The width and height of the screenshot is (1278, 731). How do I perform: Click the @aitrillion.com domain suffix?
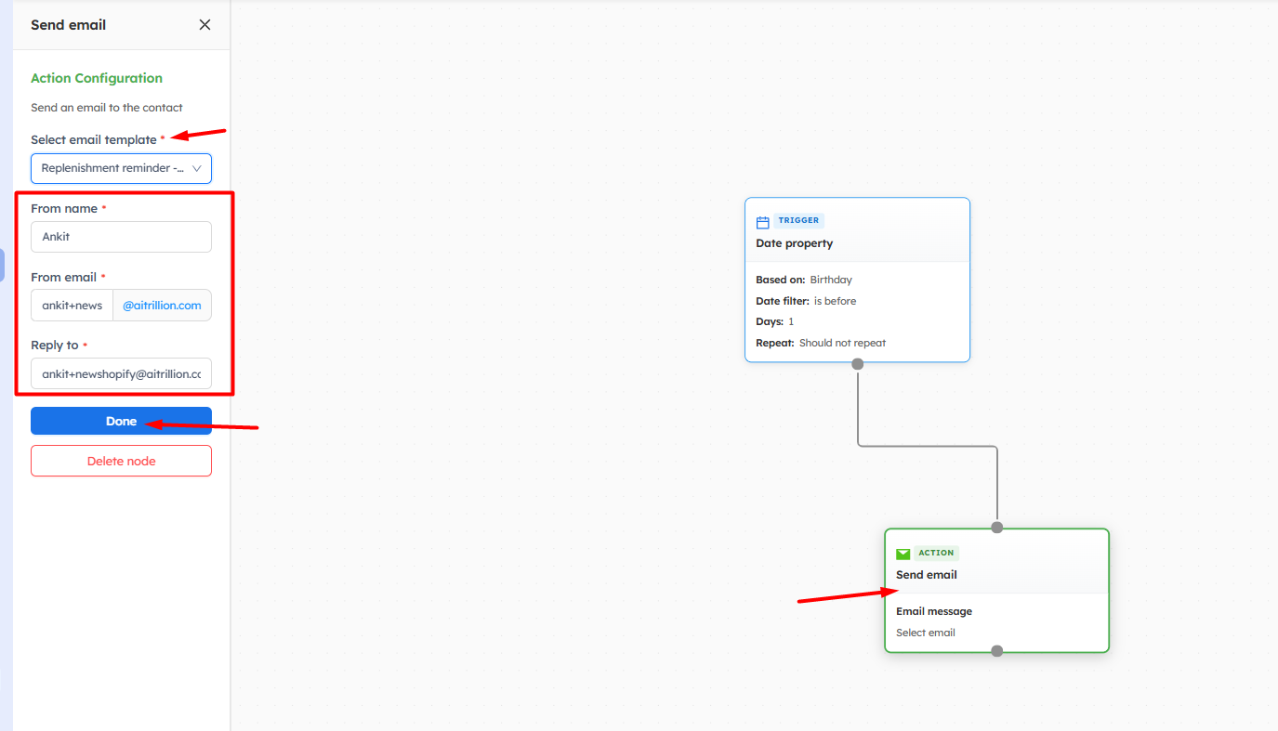(x=162, y=306)
